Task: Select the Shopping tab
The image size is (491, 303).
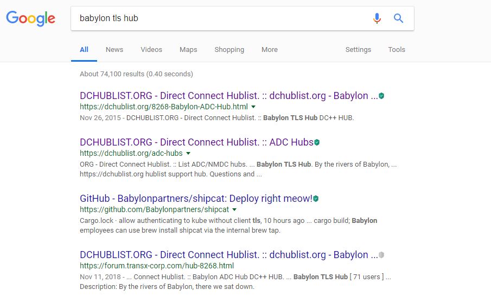Action: point(229,50)
